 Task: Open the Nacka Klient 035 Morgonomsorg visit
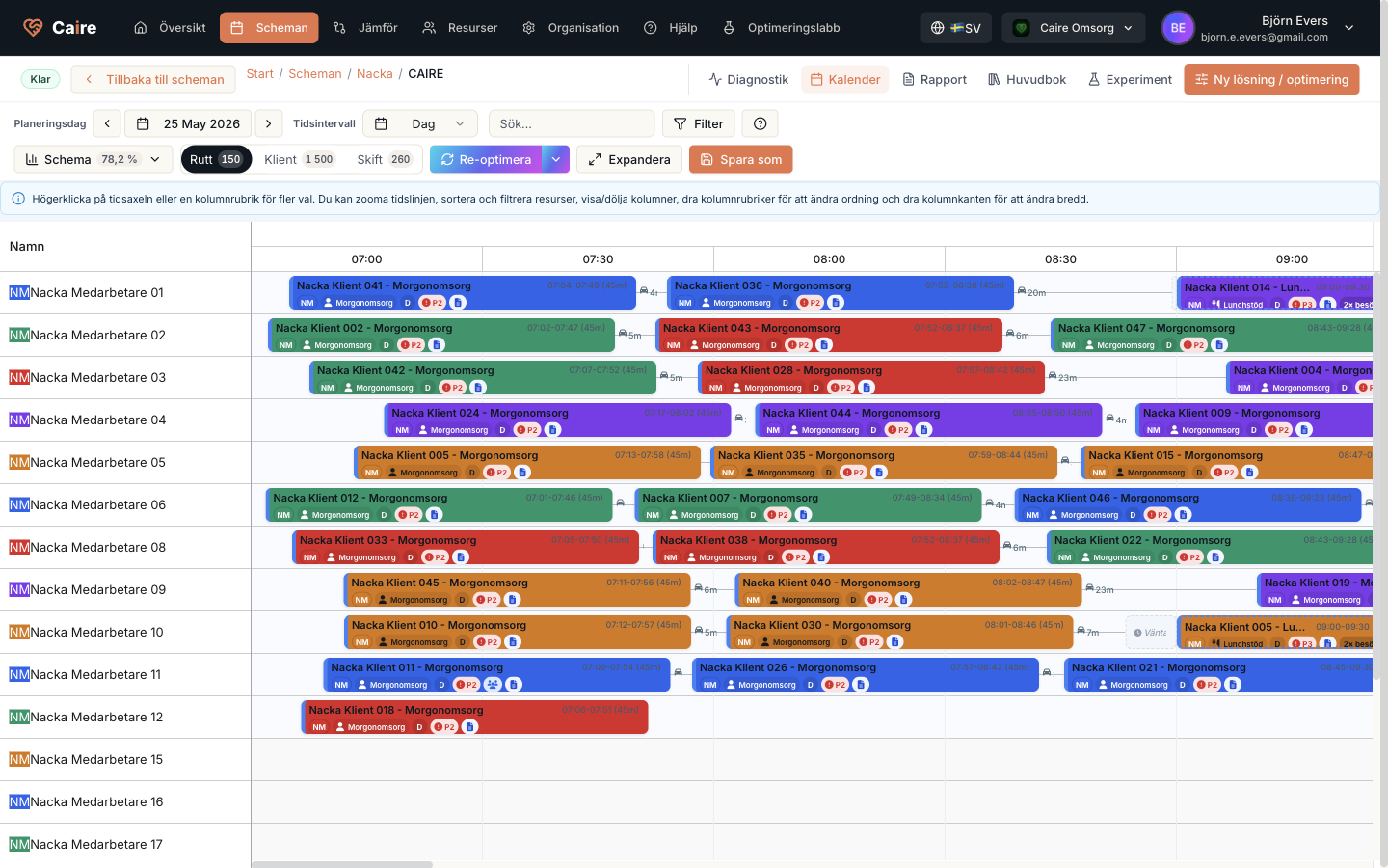[884, 463]
